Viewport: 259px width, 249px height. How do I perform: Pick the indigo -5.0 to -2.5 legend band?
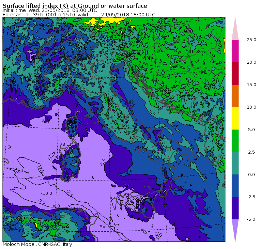coord(235,208)
